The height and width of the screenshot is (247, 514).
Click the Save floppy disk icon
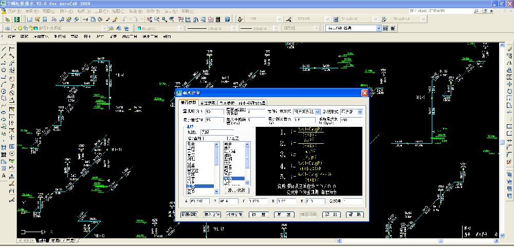pos(45,20)
